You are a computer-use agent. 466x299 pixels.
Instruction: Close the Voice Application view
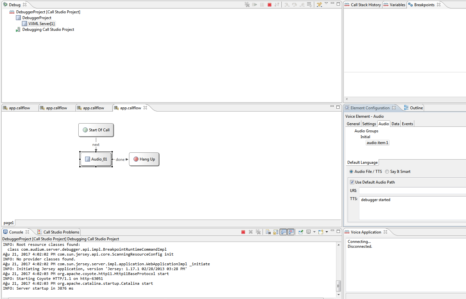pyautogui.click(x=385, y=232)
